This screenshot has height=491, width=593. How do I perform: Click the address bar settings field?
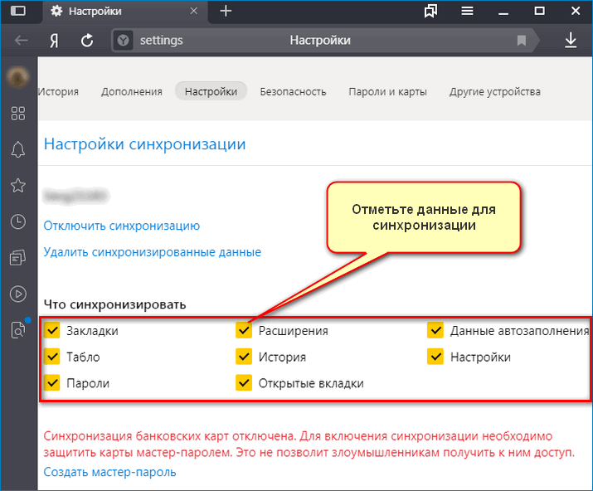click(324, 40)
